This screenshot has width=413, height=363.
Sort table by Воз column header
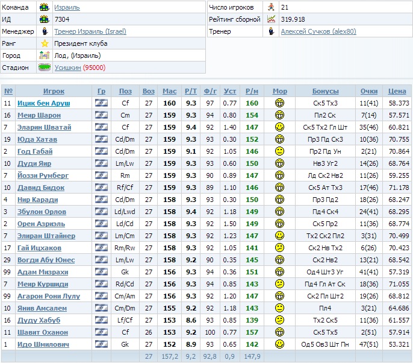[x=149, y=91]
